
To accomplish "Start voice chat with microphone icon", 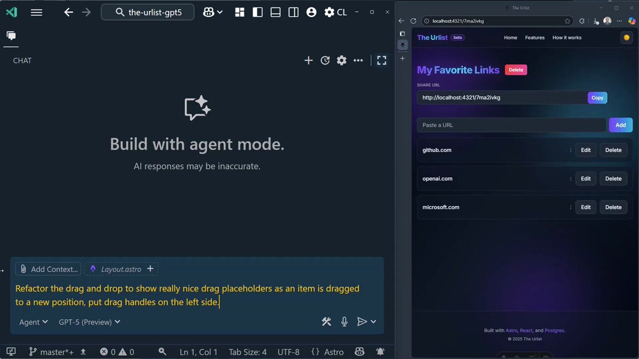I will [345, 321].
